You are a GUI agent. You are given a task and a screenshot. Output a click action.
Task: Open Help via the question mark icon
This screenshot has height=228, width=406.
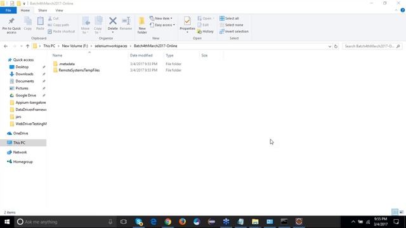click(402, 10)
